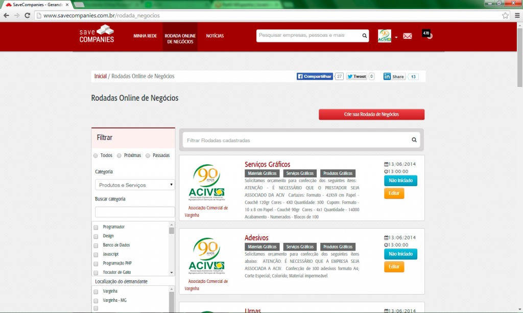This screenshot has width=523, height=313.
Task: Click Não Iniciado on Serviços Gráficos card
Action: click(x=400, y=181)
